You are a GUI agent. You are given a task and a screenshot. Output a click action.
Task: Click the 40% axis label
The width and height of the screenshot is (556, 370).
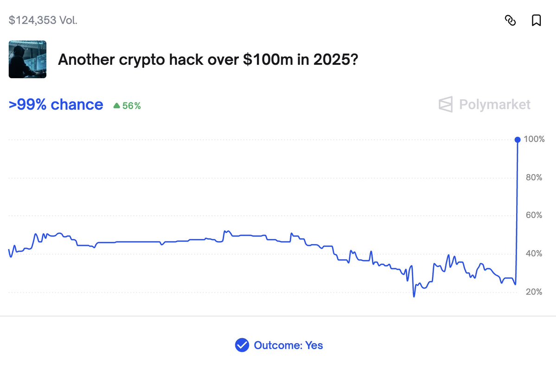[533, 254]
